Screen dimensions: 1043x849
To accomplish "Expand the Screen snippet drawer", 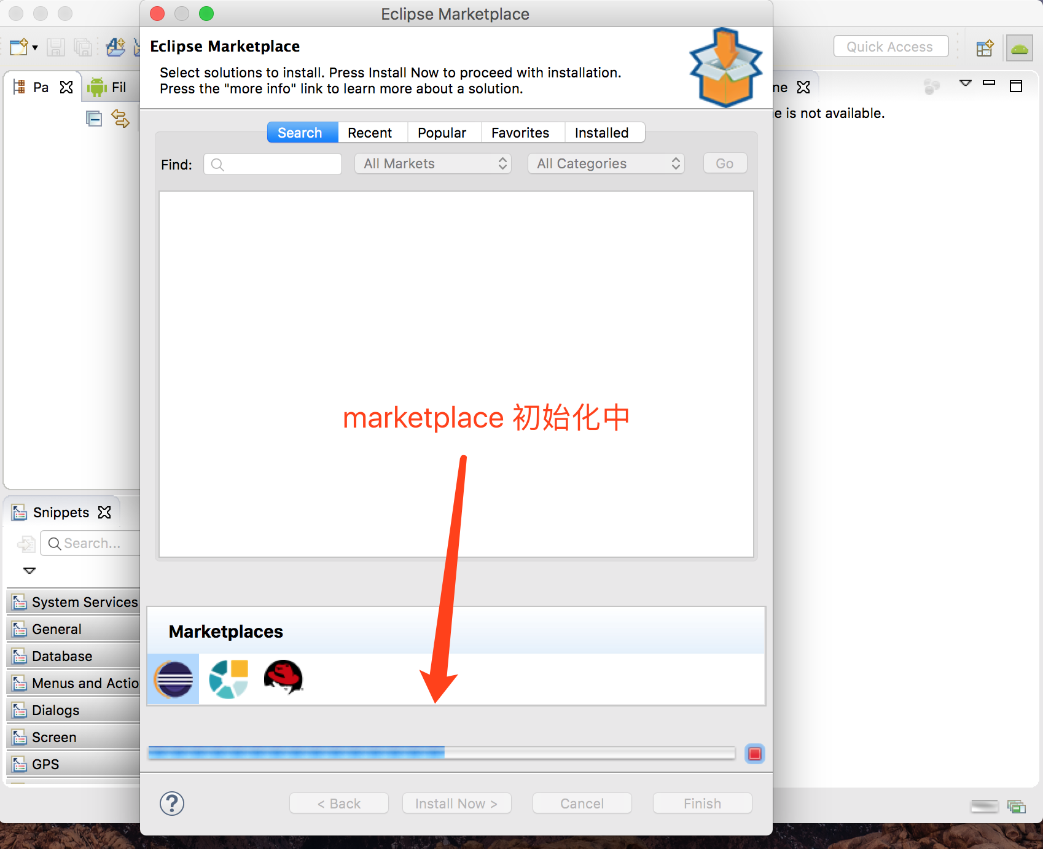I will point(74,737).
